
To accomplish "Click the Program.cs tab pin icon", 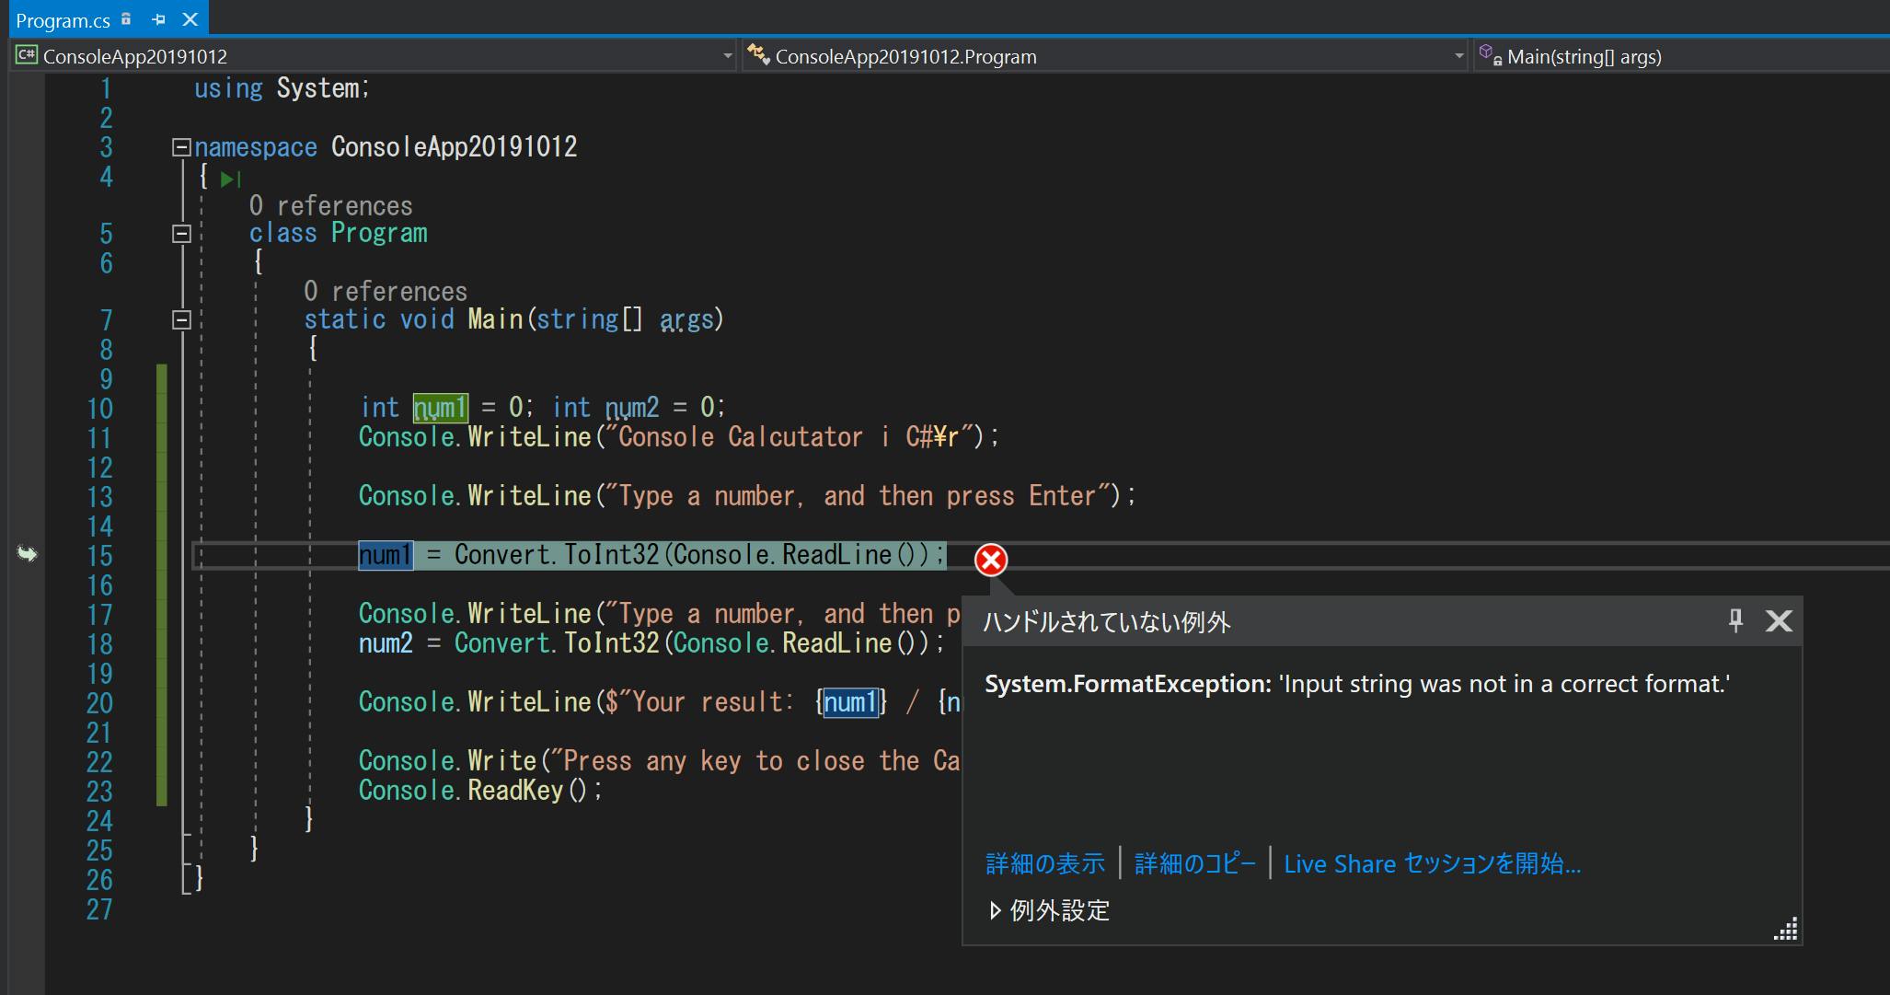I will (158, 19).
